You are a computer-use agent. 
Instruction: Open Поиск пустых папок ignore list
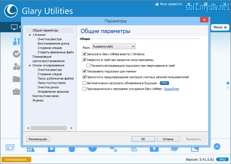click(52, 83)
